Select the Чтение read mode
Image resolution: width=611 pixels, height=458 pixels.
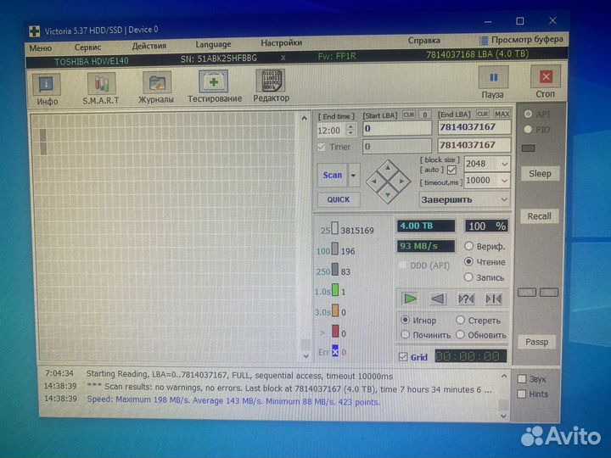pos(468,262)
